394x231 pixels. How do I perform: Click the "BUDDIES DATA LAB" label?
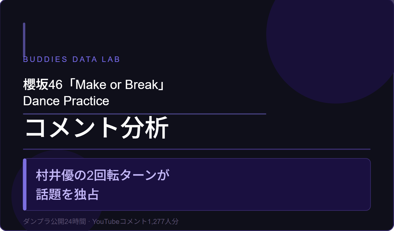pos(72,59)
